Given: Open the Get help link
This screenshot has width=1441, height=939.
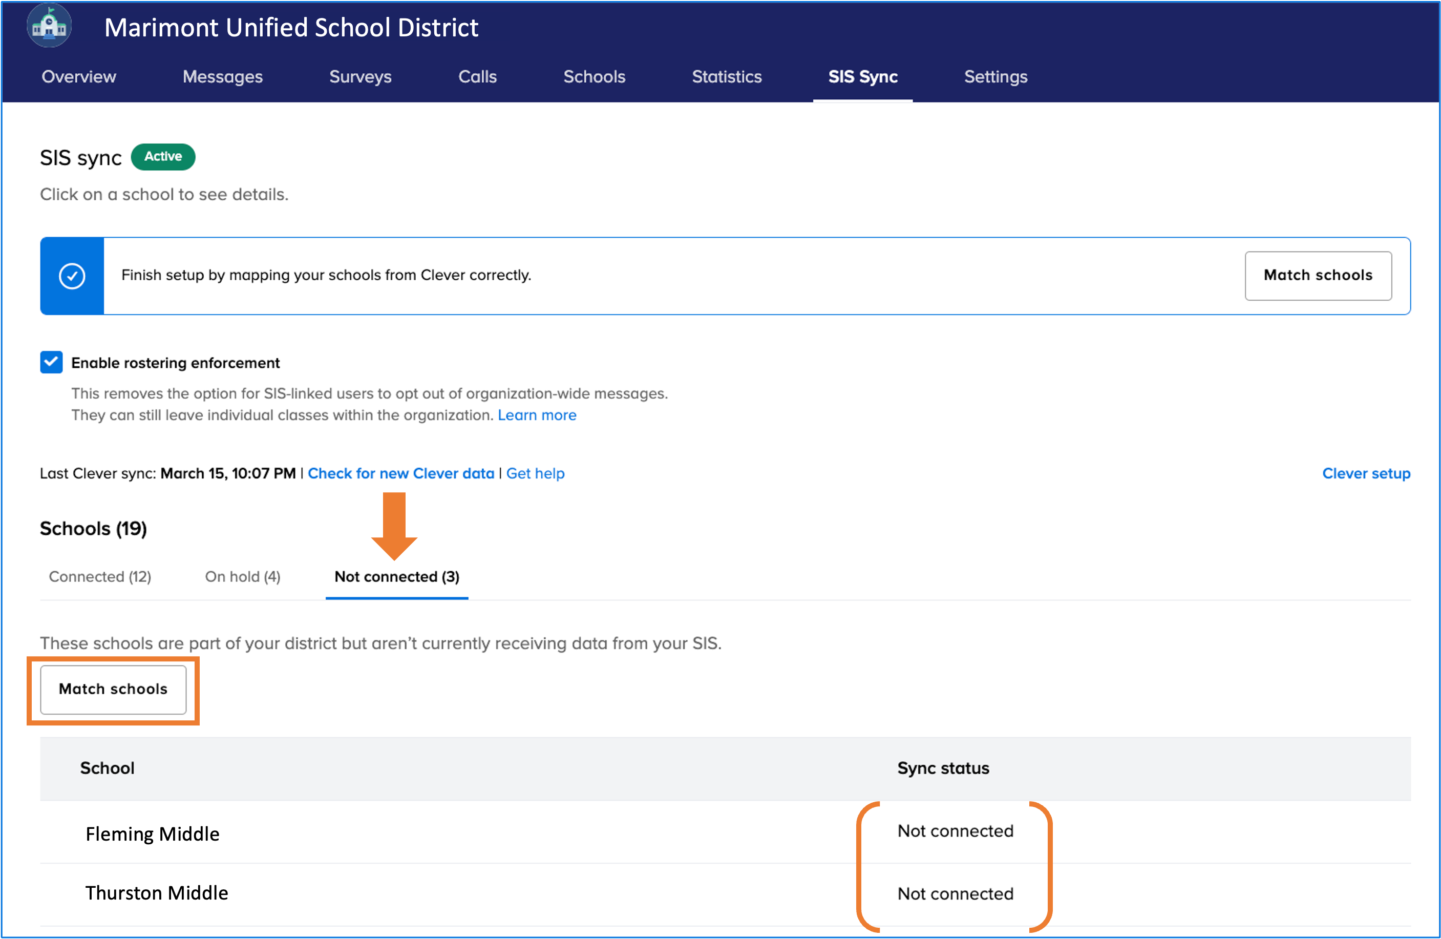Looking at the screenshot, I should click(535, 473).
